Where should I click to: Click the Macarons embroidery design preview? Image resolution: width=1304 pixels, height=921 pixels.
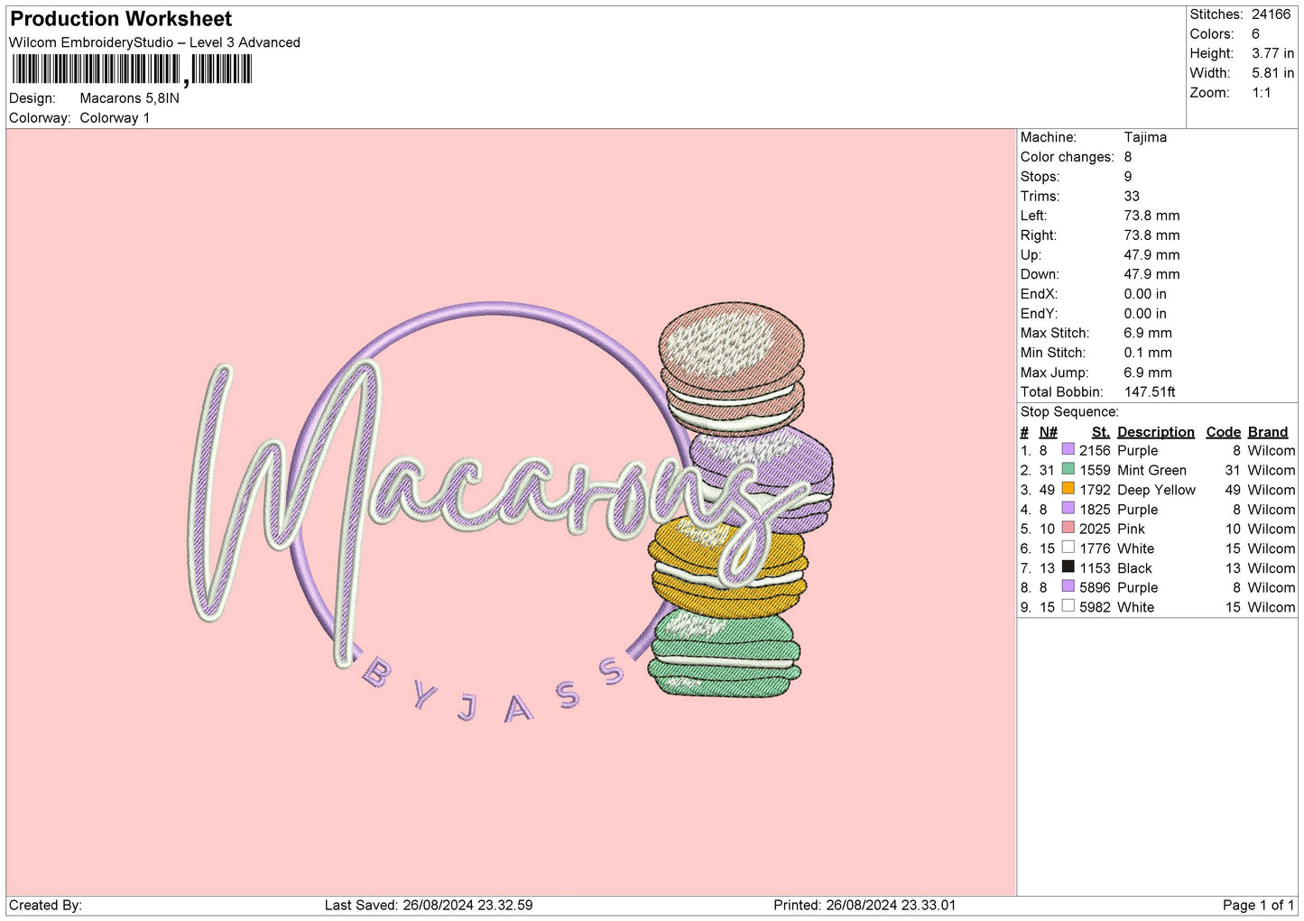[511, 512]
